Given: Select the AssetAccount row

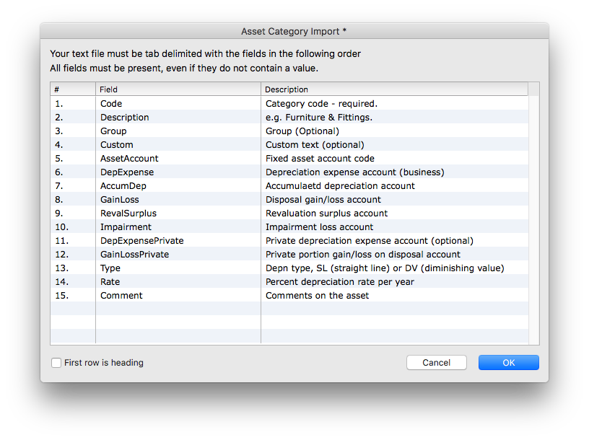Looking at the screenshot, I should 289,159.
